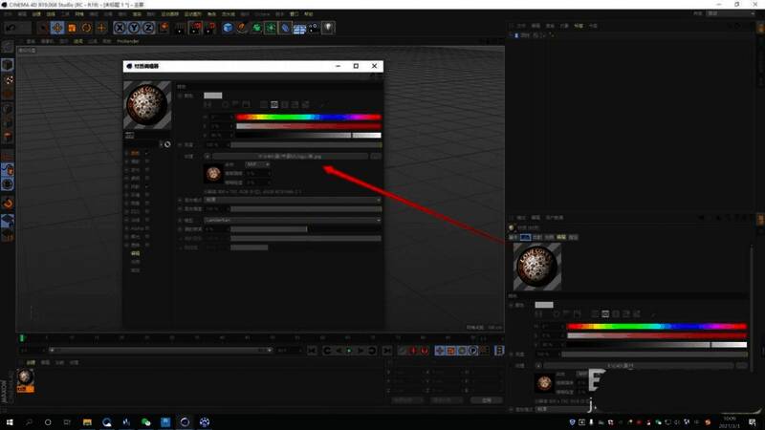Click the Undo arrow icon

coord(11,28)
